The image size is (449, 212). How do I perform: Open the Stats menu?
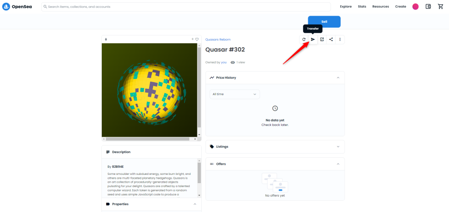pyautogui.click(x=362, y=7)
